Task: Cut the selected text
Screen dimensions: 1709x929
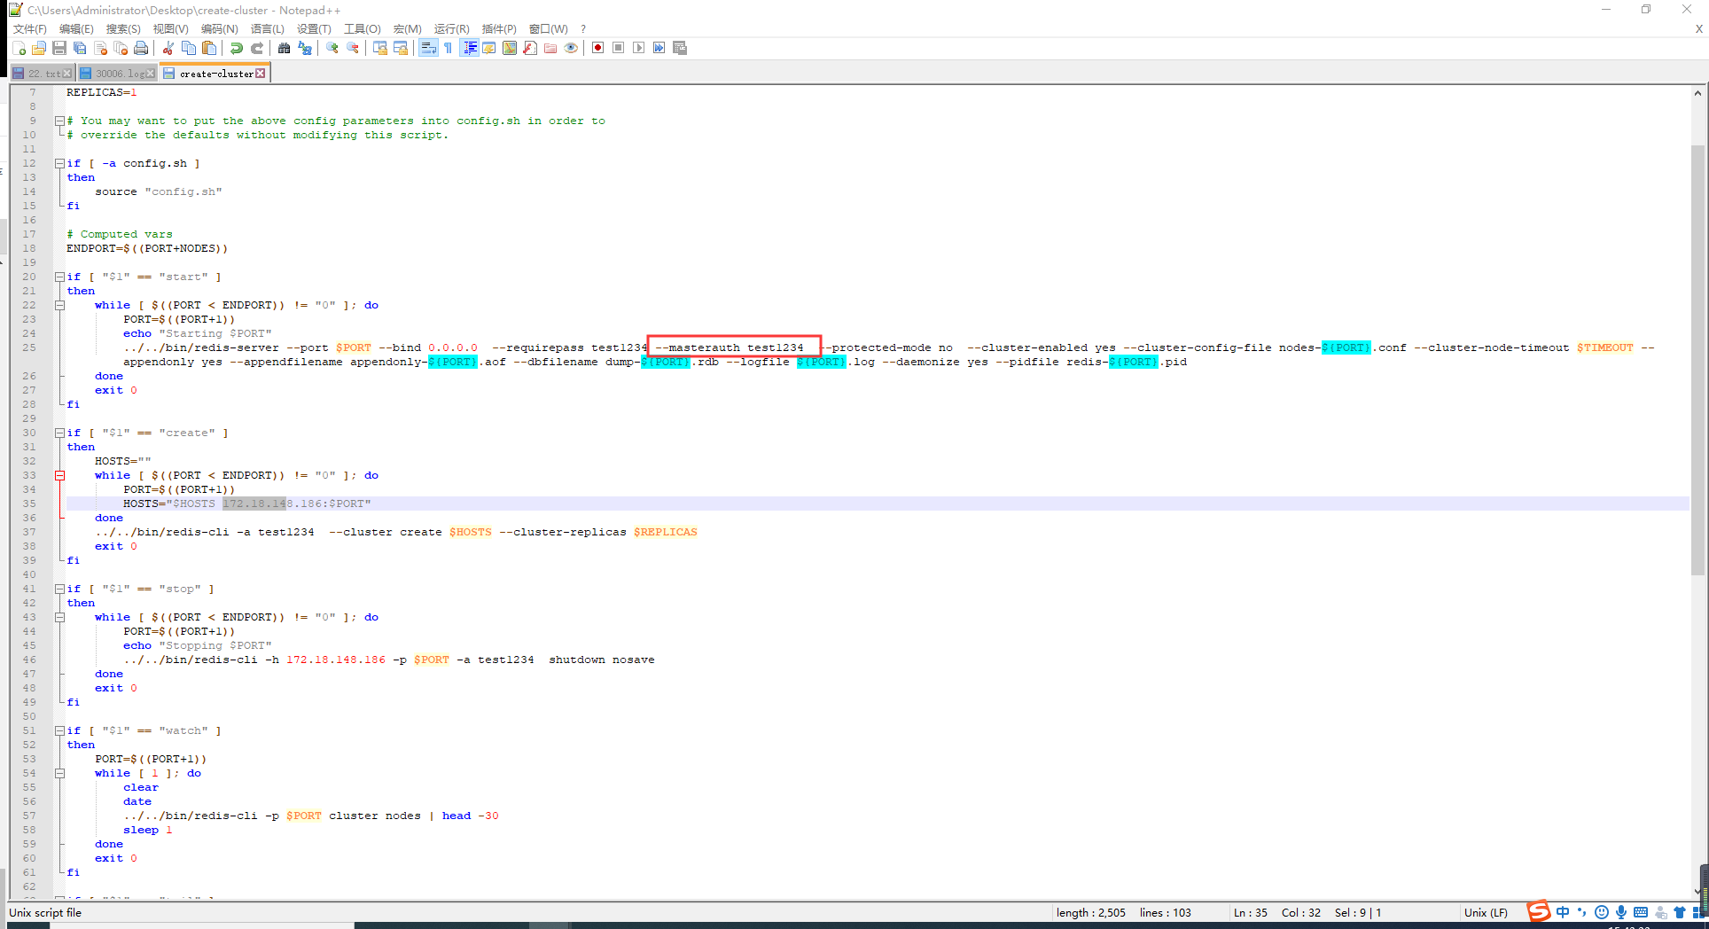Action: click(x=168, y=48)
